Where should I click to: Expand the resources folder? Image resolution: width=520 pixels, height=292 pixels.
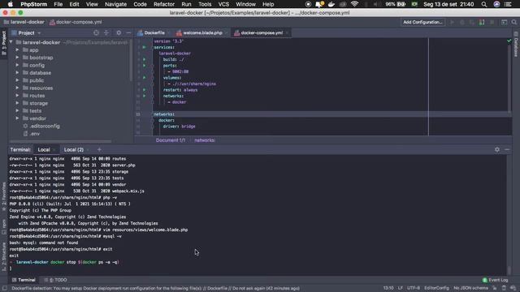pyautogui.click(x=17, y=88)
